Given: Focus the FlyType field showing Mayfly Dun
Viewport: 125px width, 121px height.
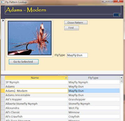Looking at the screenshot, I should click(x=77, y=55).
